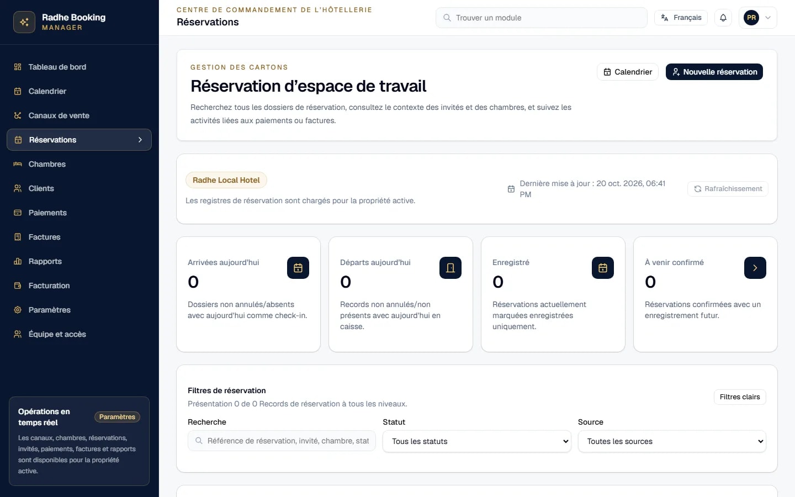Screen dimensions: 795x497
Task: Click the Départs aujourd'hui door icon
Action: (451, 268)
